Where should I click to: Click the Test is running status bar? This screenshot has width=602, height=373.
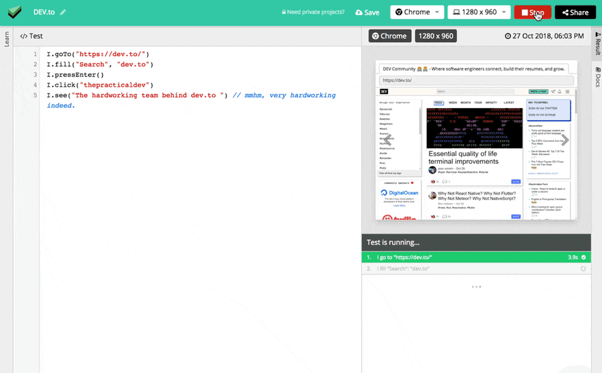tap(476, 243)
